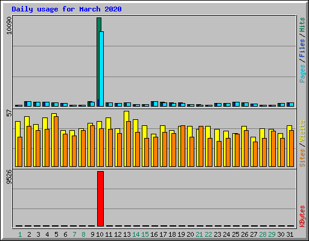Click the "Hits" legend label
This screenshot has height=241, width=309.
tap(302, 25)
